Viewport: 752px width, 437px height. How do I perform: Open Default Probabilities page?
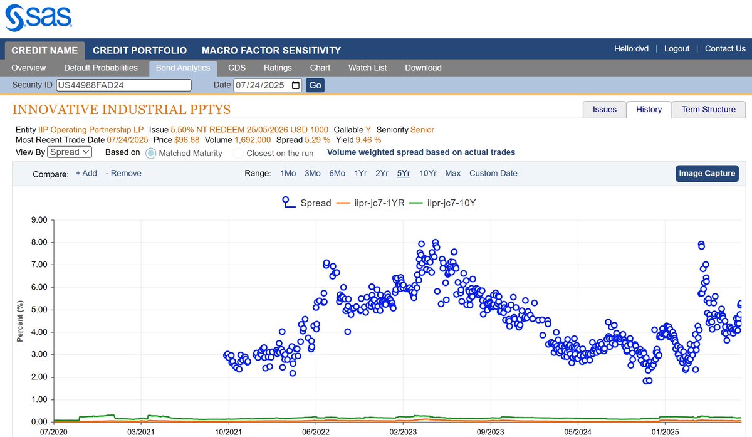[x=101, y=68]
